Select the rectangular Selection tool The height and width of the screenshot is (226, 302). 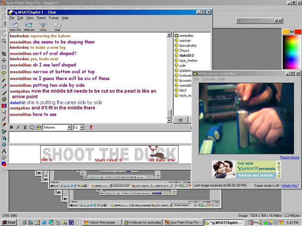(4, 67)
